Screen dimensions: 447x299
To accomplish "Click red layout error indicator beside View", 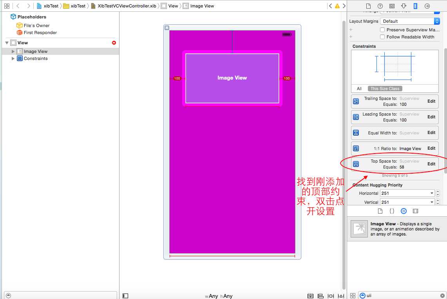I will coord(114,43).
